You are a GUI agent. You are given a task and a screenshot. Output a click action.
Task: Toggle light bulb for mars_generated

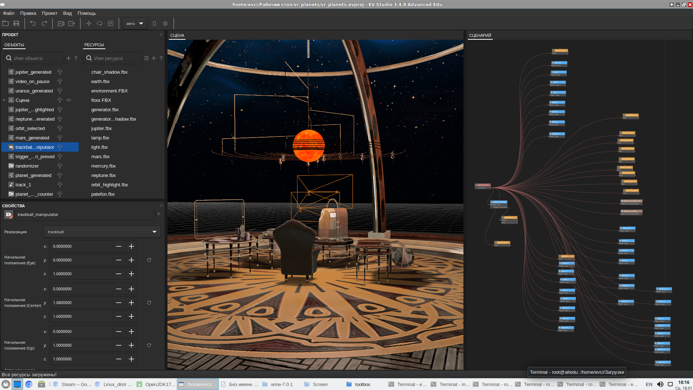pos(60,138)
